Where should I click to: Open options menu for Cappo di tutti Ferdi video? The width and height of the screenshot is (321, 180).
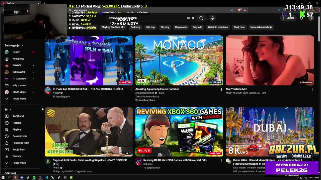(x=131, y=161)
